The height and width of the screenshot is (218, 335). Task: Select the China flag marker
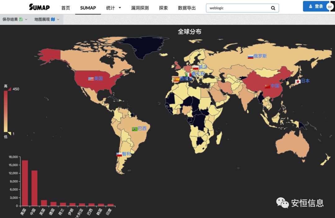(x=267, y=87)
